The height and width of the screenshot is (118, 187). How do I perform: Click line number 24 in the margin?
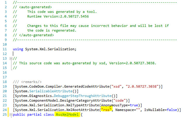[5, 110]
